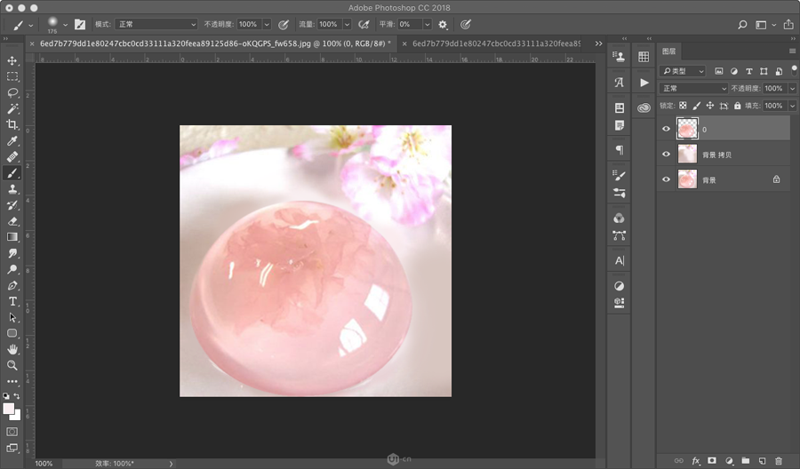The width and height of the screenshot is (800, 469).
Task: Expand the layer blend mode 正常 dropdown
Action: 693,89
